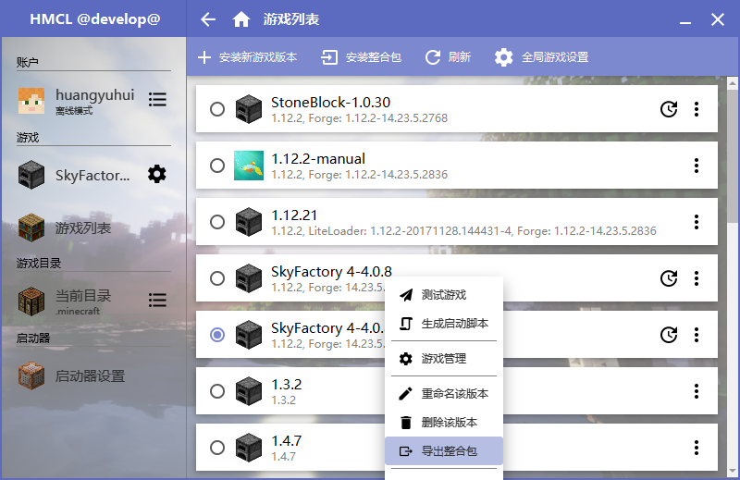Screen dimensions: 740x480
Task: Click the back arrow in header
Action: (x=208, y=19)
